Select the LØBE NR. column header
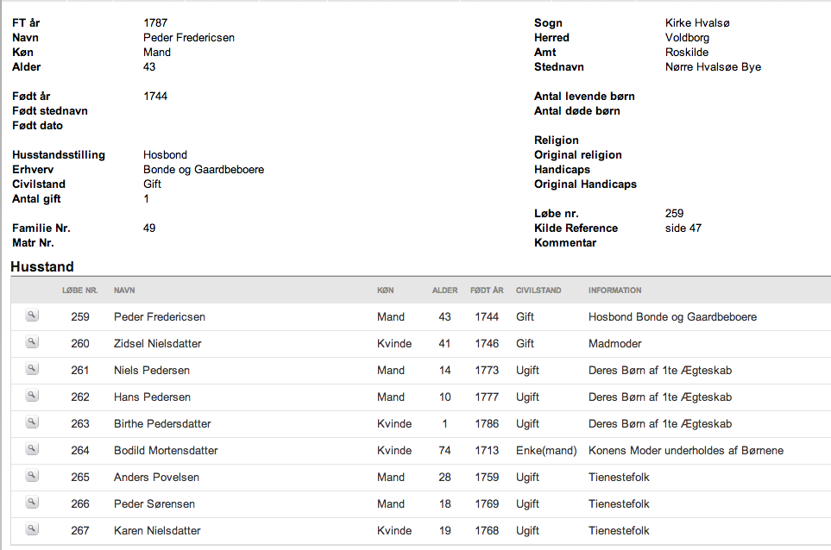The height and width of the screenshot is (550, 831). click(x=80, y=291)
